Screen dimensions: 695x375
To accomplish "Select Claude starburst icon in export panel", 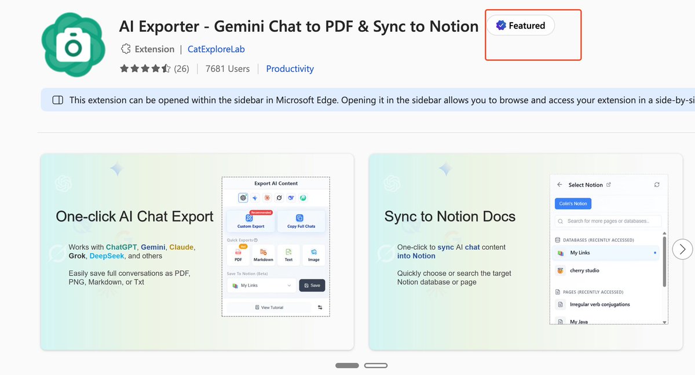I will 267,198.
